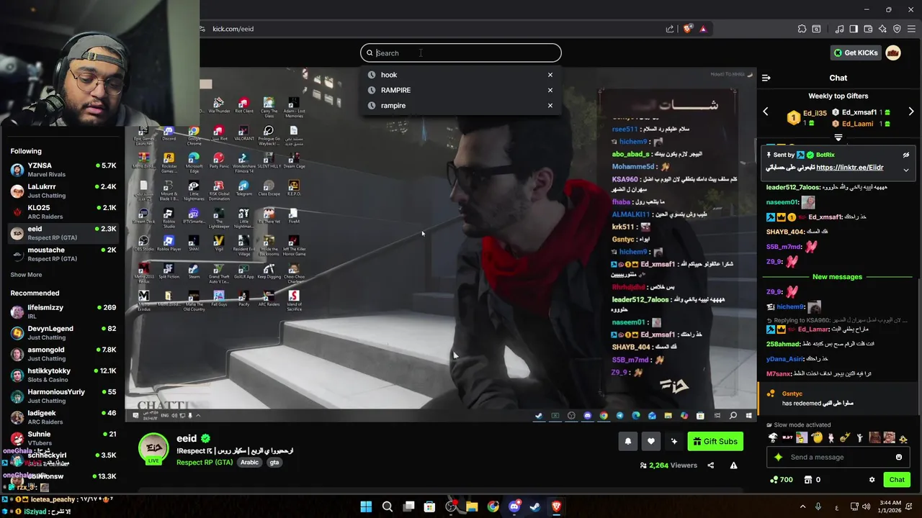Click the Windows Start button
Viewport: 922px width, 518px height.
(x=366, y=506)
